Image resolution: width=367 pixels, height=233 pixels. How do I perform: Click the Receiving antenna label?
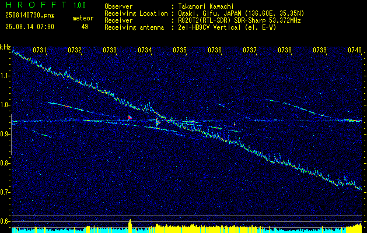pos(134,27)
